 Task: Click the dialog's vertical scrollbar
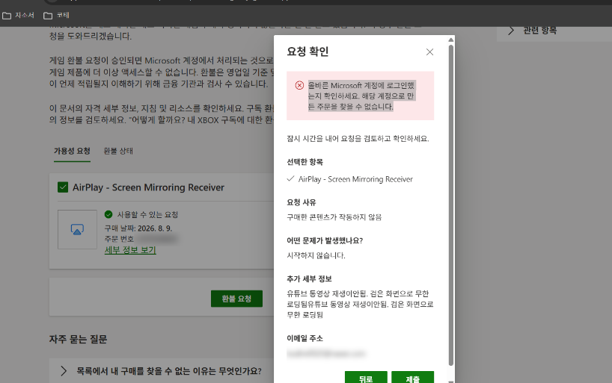pos(451,205)
